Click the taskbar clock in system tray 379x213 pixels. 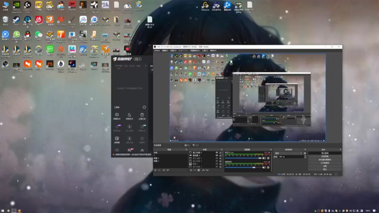click(368, 211)
